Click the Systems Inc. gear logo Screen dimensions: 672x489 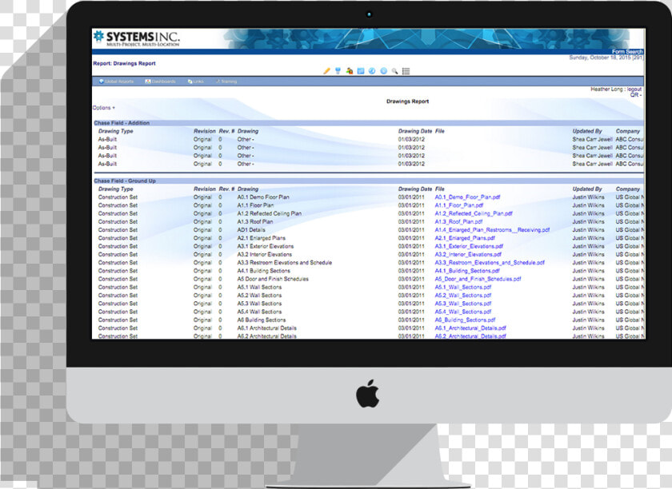(99, 37)
